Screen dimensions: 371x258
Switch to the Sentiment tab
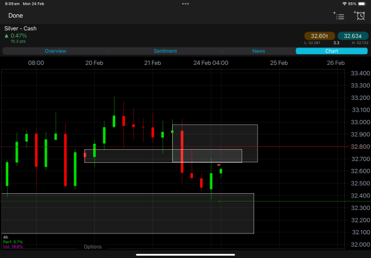click(165, 51)
